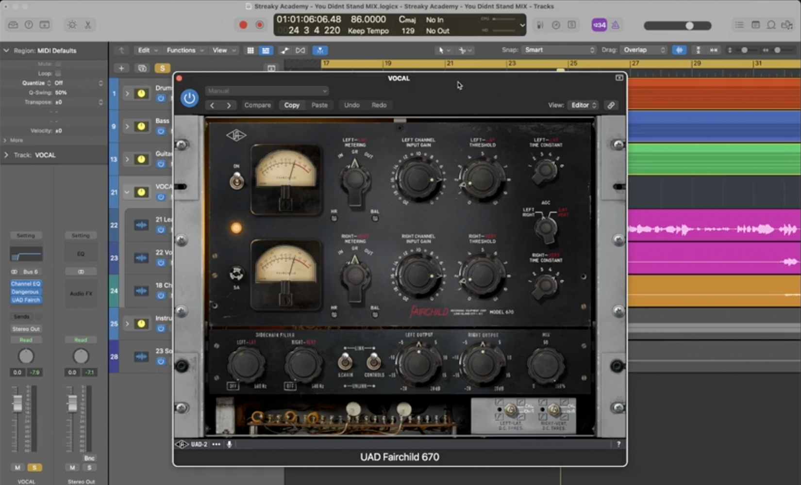Click the Compare button
Viewport: 801px width, 485px height.
pyautogui.click(x=257, y=105)
